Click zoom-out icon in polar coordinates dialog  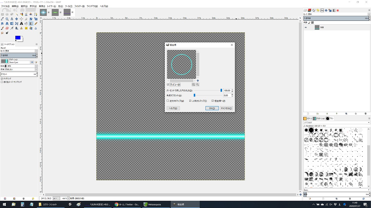point(193,85)
